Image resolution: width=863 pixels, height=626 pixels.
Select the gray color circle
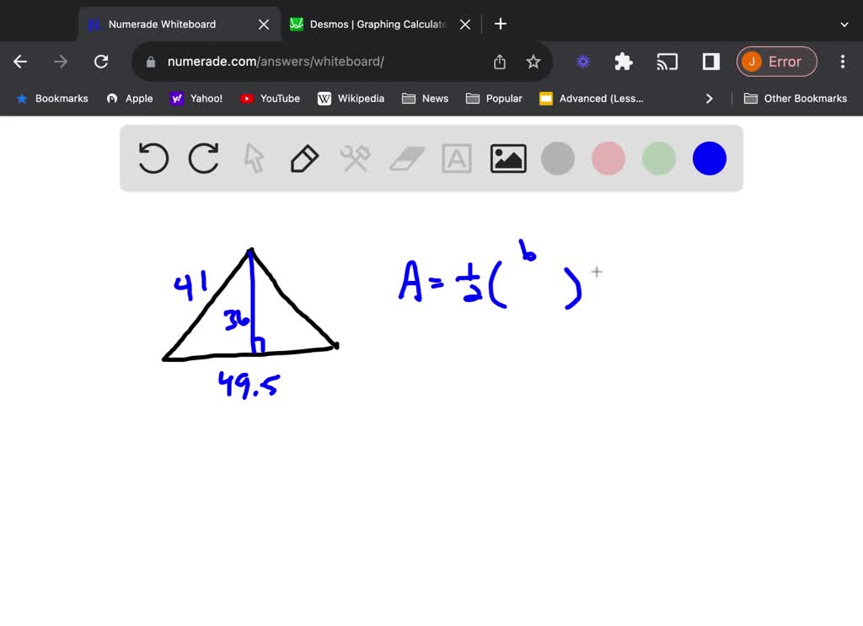[x=557, y=158]
